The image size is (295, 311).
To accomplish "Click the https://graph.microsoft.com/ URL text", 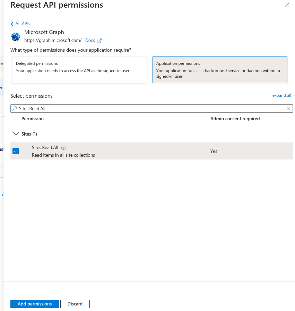I will tap(53, 41).
